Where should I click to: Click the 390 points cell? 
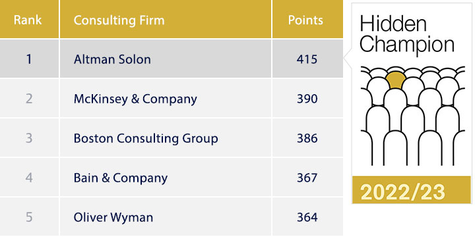tap(307, 99)
